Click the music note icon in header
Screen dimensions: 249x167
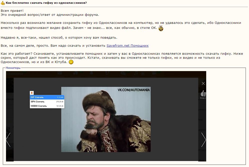tap(136, 73)
